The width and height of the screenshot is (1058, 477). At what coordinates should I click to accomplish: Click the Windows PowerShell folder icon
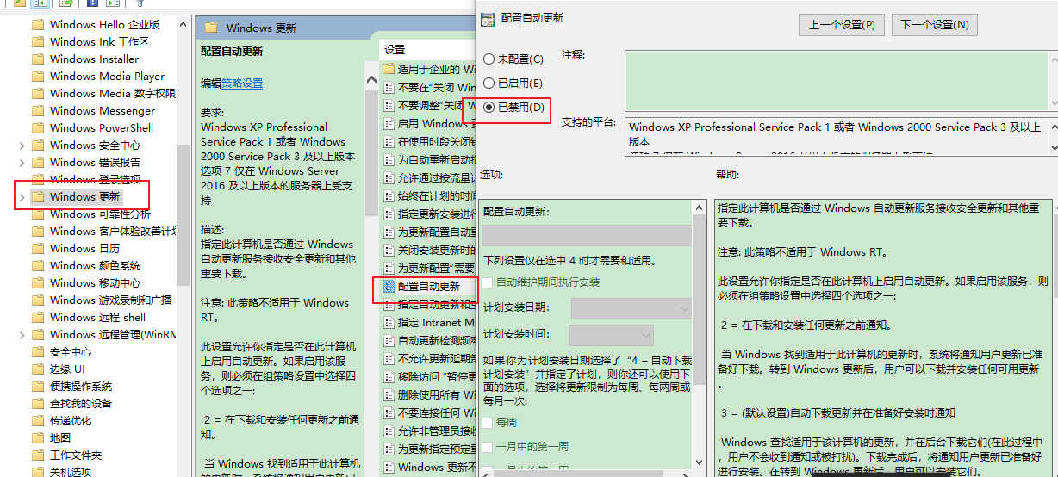tap(38, 128)
